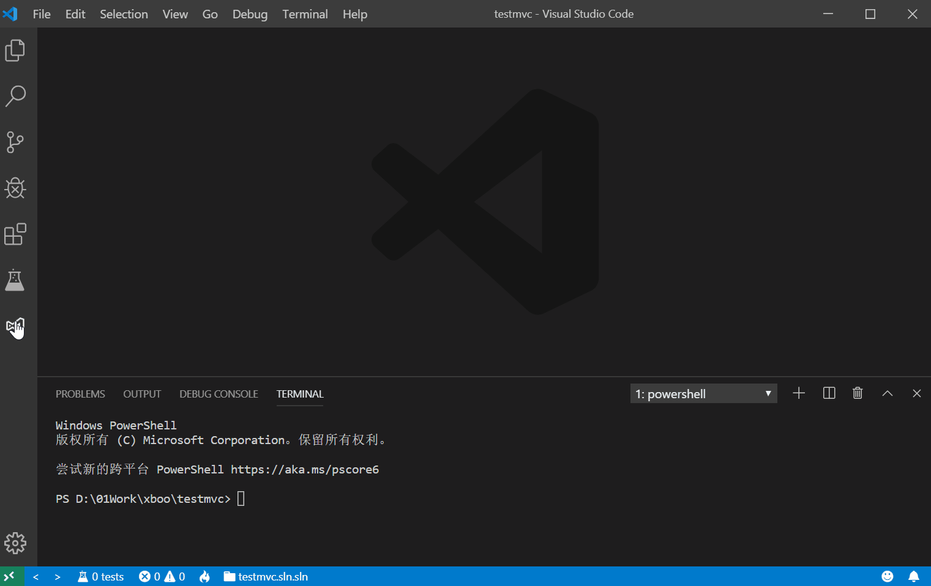The height and width of the screenshot is (586, 931).
Task: Click the left angle bracket in status bar
Action: point(36,577)
